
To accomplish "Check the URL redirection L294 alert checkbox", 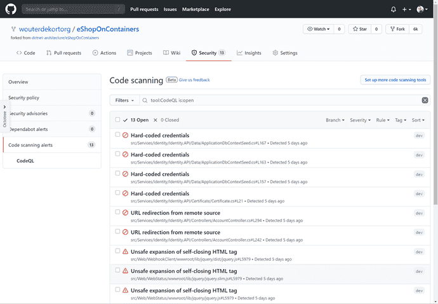I will tap(117, 212).
